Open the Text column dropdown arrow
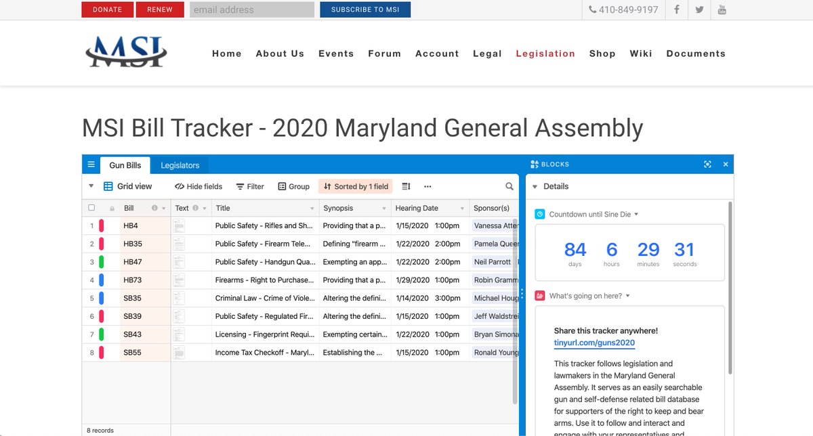Screen dimensions: 813x436 (x=205, y=209)
